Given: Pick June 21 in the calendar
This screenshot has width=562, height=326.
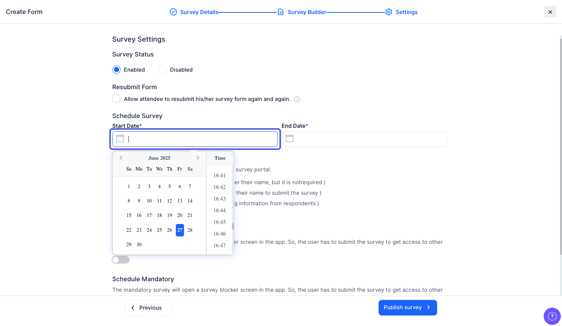Looking at the screenshot, I should tap(190, 215).
